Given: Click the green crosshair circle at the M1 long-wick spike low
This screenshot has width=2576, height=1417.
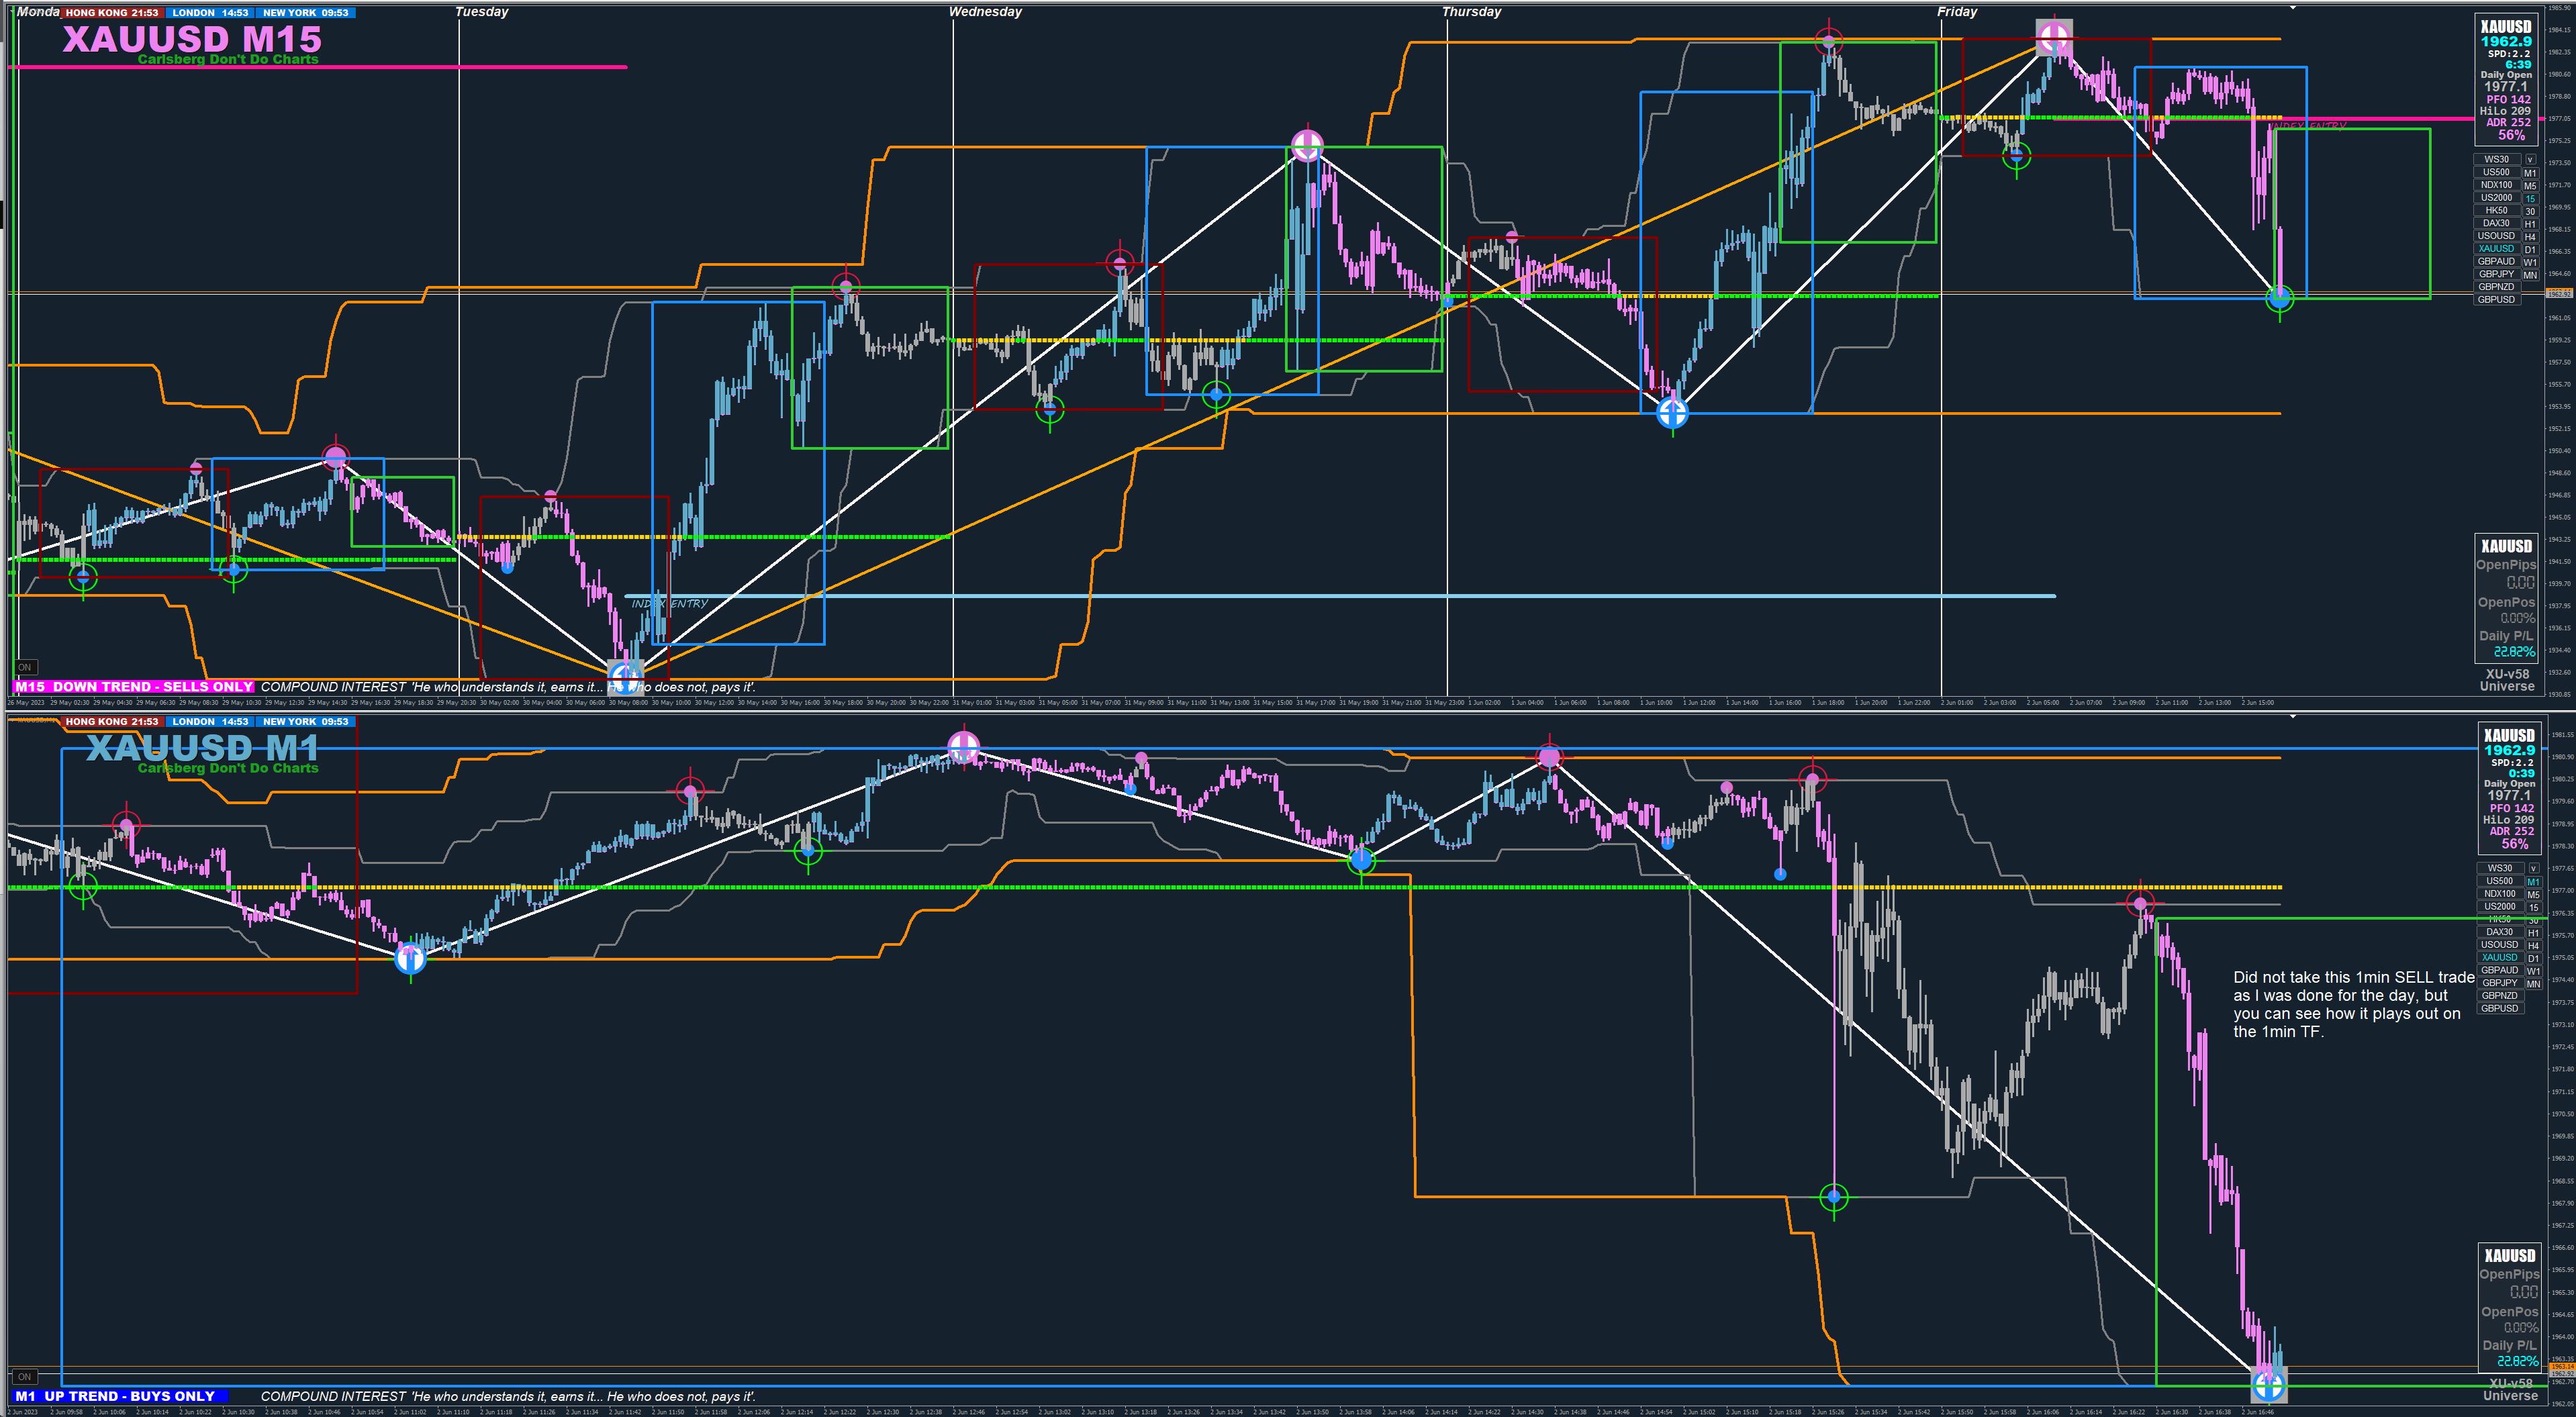Looking at the screenshot, I should point(1833,1196).
